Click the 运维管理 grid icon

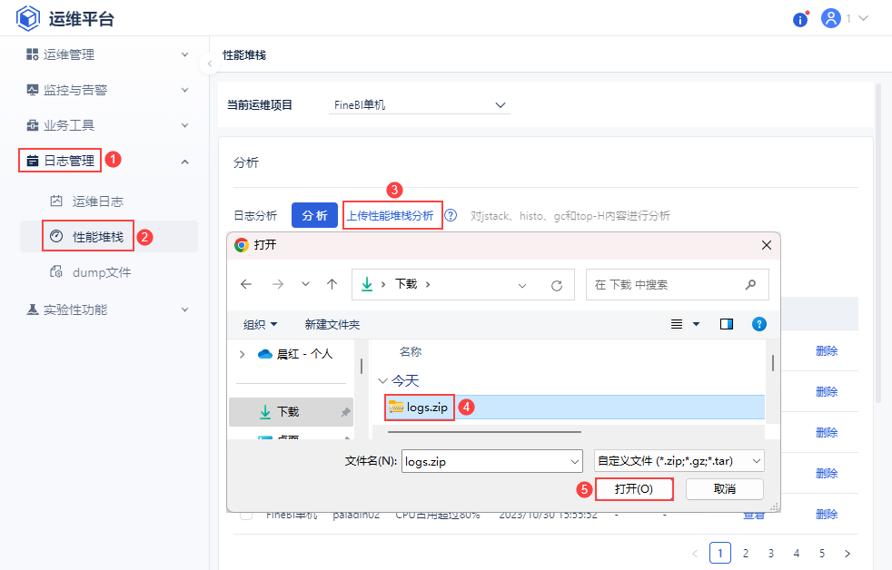coord(33,54)
